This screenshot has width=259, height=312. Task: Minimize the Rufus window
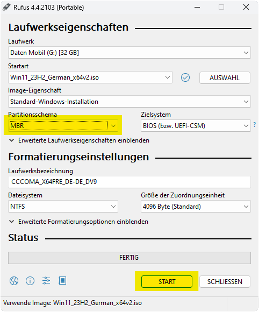197,8
